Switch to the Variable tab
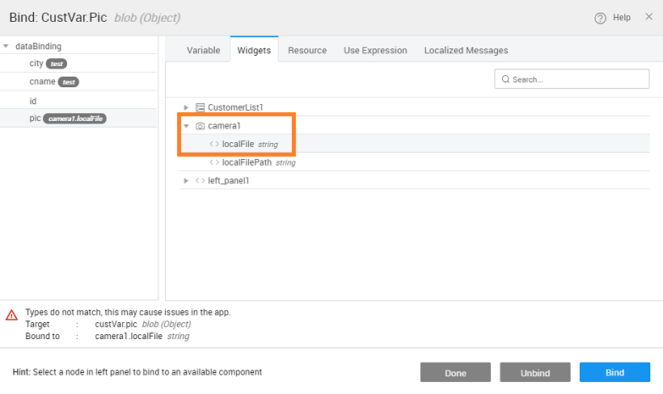The height and width of the screenshot is (394, 663). tap(203, 50)
